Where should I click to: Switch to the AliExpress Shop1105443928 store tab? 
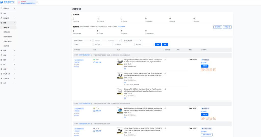click(27, 2)
